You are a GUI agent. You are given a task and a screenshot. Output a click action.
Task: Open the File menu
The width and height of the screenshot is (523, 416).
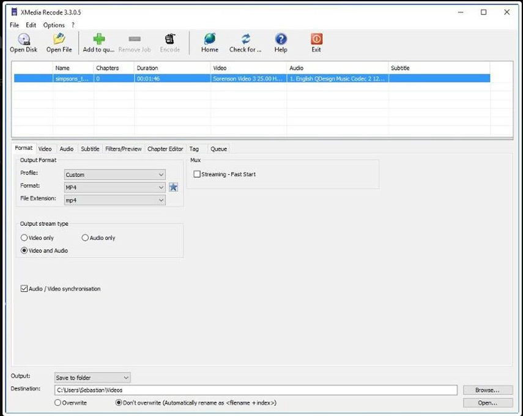click(x=14, y=25)
